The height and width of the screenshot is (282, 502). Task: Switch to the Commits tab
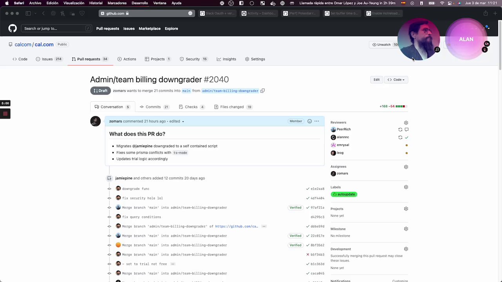pyautogui.click(x=154, y=107)
